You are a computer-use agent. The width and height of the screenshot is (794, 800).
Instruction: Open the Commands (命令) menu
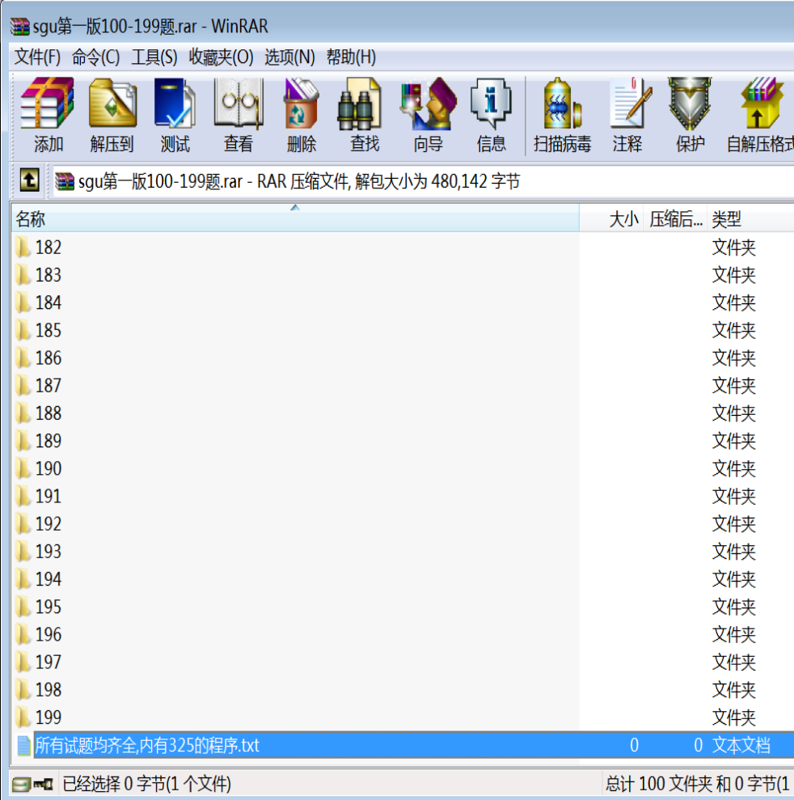(x=95, y=57)
